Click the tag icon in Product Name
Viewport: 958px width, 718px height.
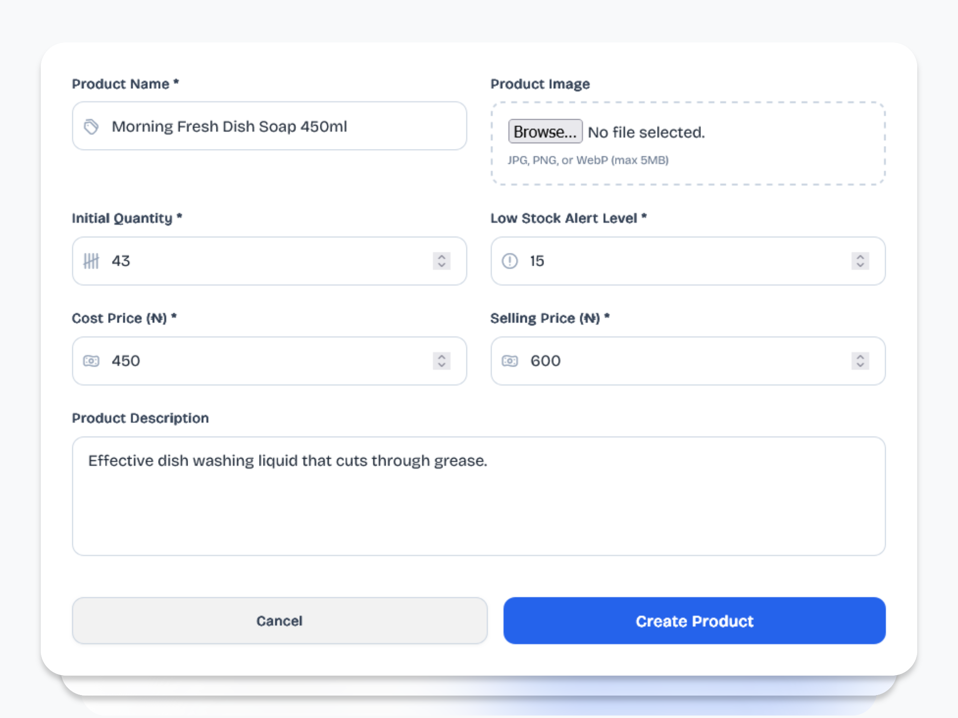(x=91, y=127)
